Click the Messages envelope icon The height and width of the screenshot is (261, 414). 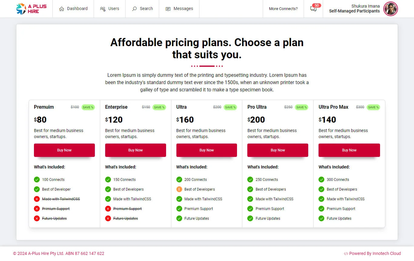(168, 9)
